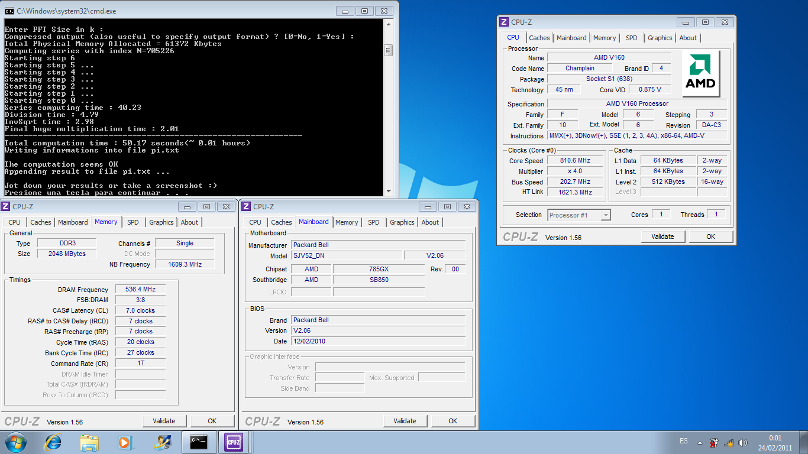808x454 pixels.
Task: Maximize the cmd.exe window
Action: 365,11
